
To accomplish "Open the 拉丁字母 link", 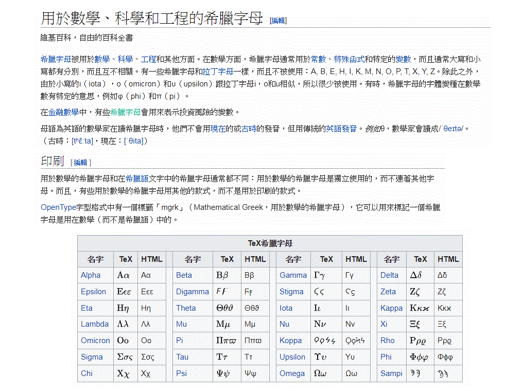I will point(218,72).
